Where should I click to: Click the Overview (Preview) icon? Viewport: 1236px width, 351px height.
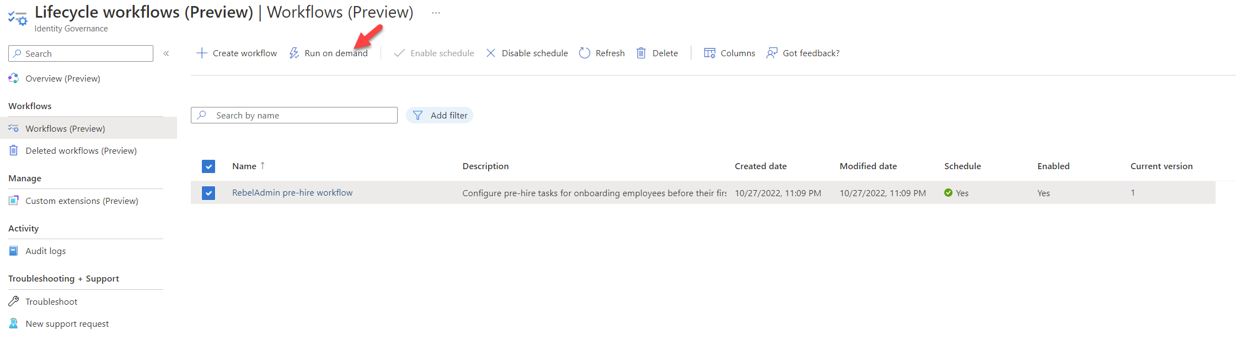tap(14, 78)
